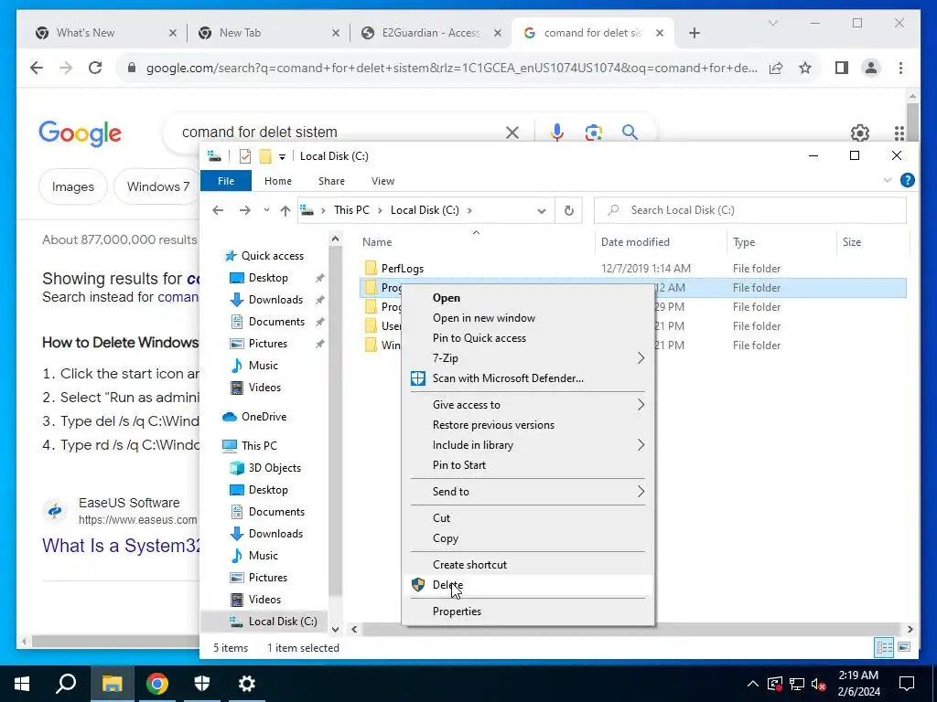This screenshot has height=702, width=937.
Task: Sort by the Date modified column
Action: pos(635,241)
